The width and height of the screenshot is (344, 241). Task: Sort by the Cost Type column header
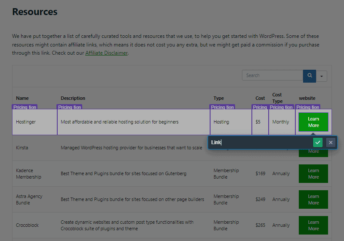pos(277,98)
